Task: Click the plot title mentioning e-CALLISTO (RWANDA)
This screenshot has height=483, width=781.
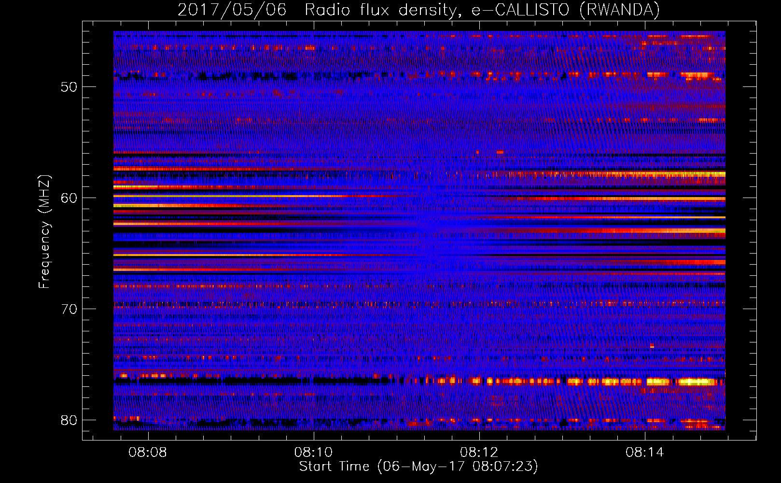Action: coord(418,10)
